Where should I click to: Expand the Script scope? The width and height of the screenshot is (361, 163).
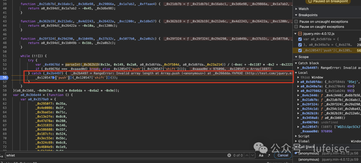(296, 136)
